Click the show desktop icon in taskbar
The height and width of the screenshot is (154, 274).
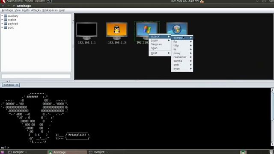coord(2,152)
